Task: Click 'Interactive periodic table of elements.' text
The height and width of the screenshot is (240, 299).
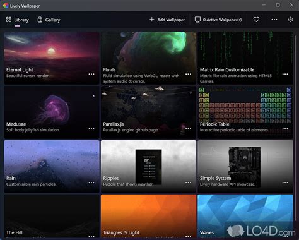Action: pyautogui.click(x=234, y=130)
